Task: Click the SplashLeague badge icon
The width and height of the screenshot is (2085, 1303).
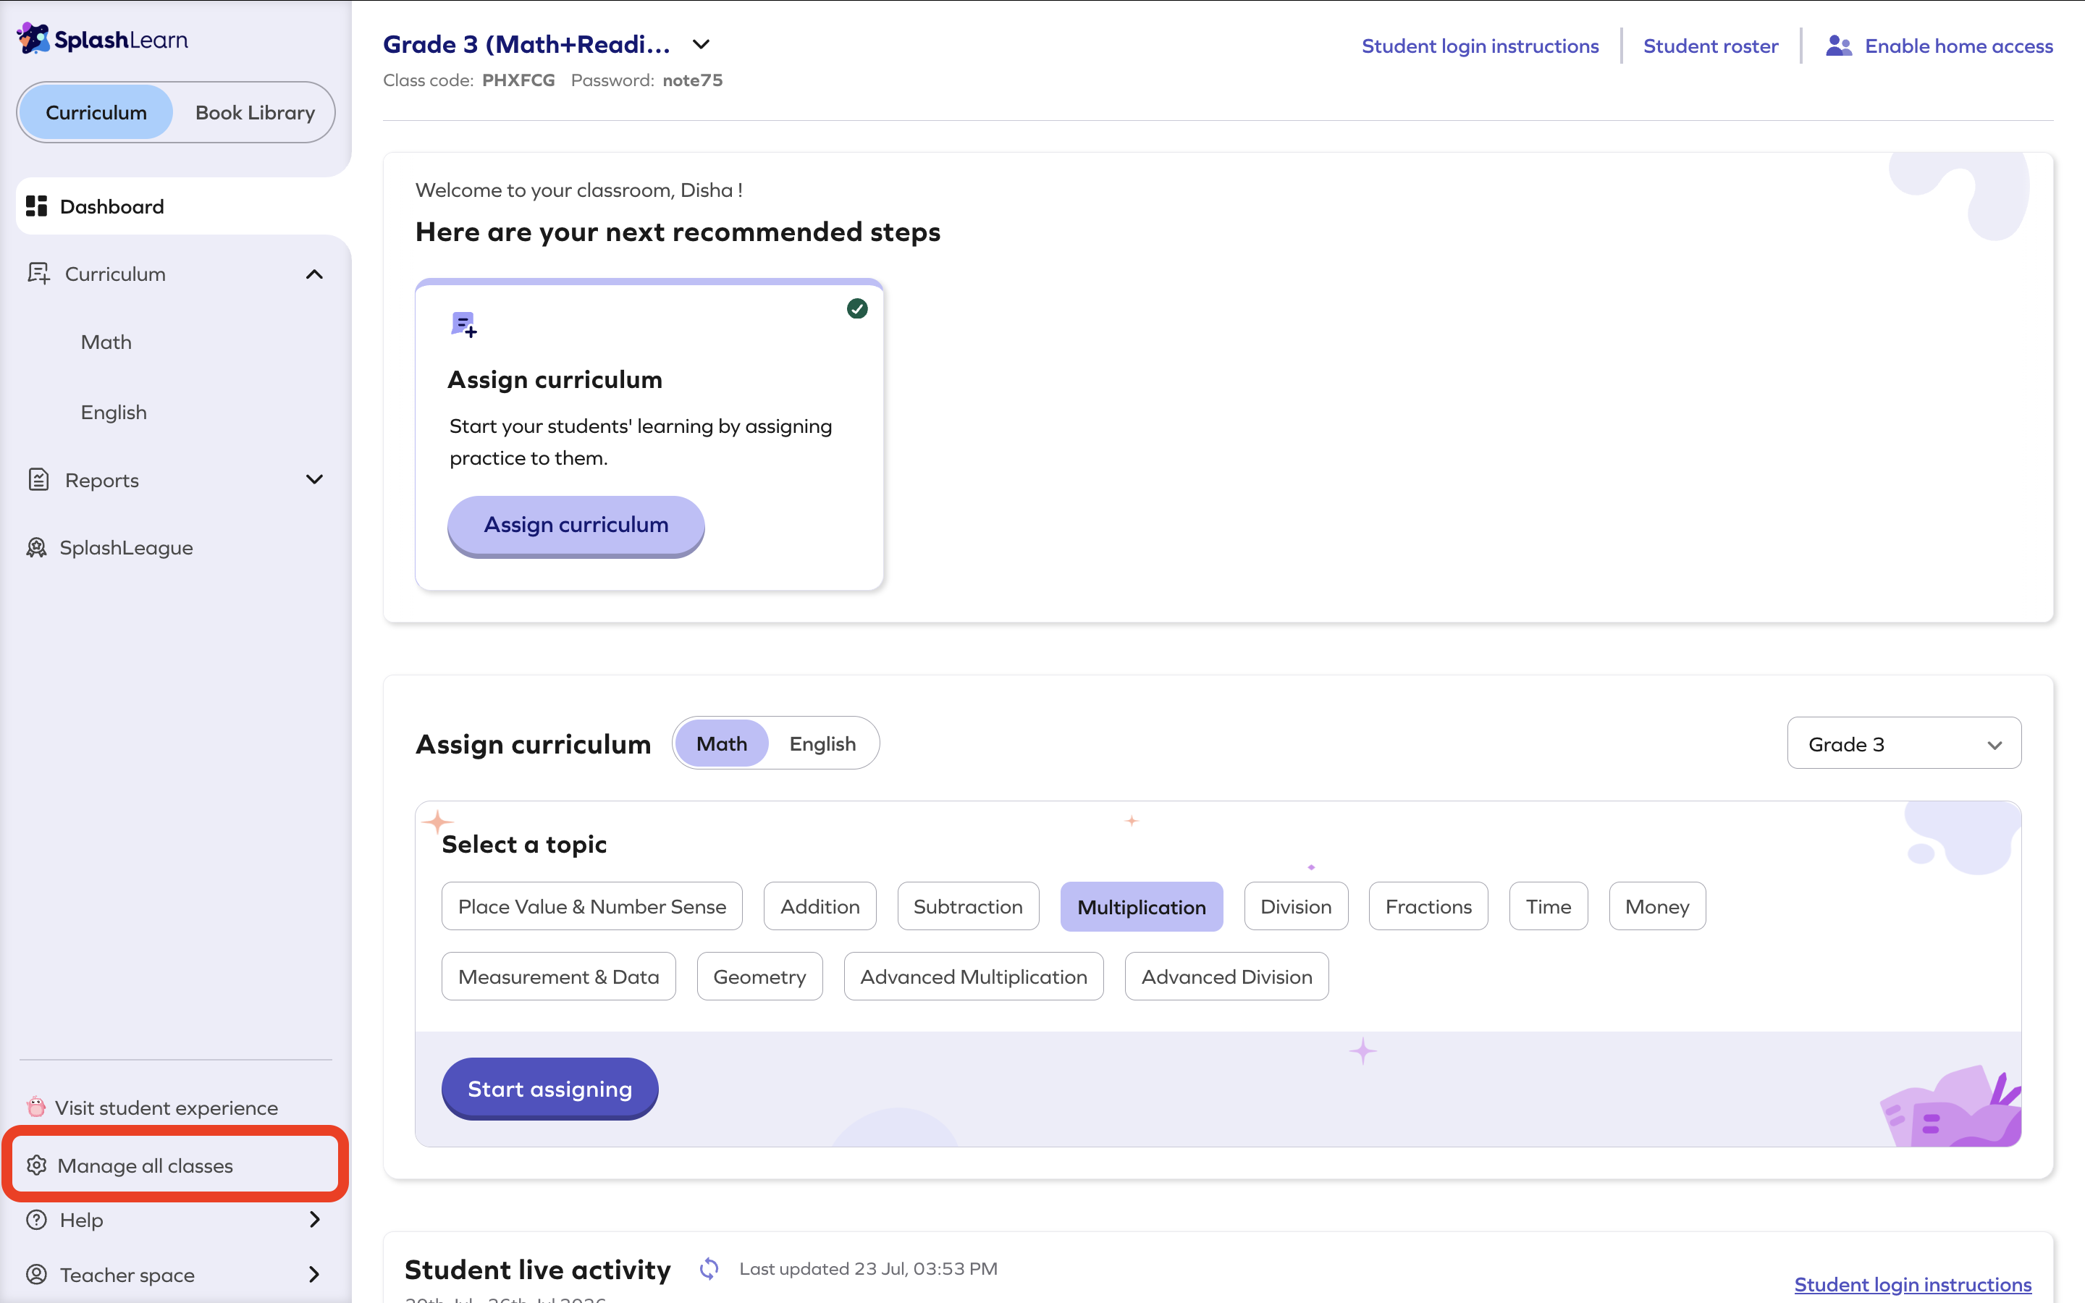Action: (x=36, y=547)
